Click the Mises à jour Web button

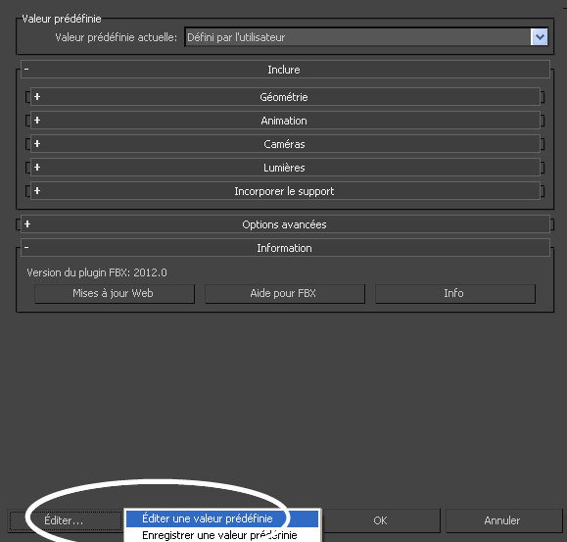115,293
